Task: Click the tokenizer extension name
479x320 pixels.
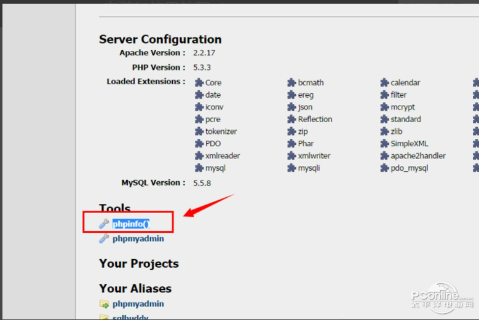Action: 221,131
